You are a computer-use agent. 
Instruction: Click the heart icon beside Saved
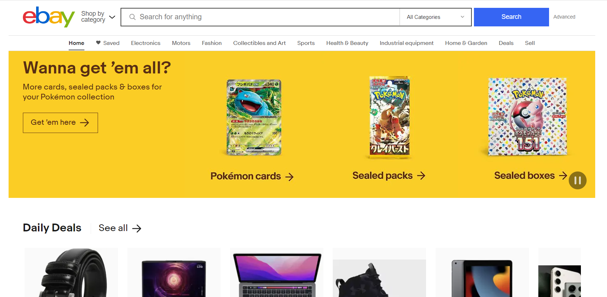click(x=98, y=43)
